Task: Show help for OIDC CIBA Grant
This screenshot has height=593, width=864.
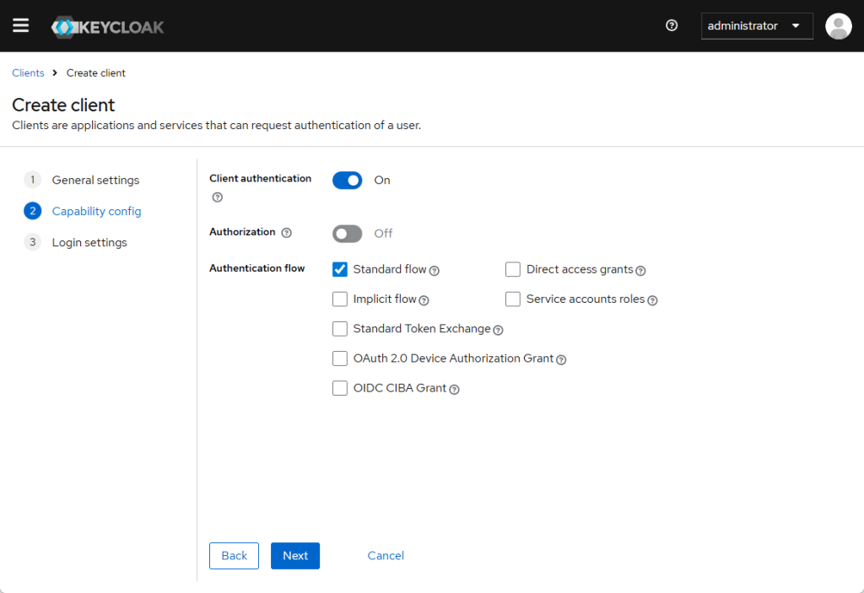Action: click(454, 390)
